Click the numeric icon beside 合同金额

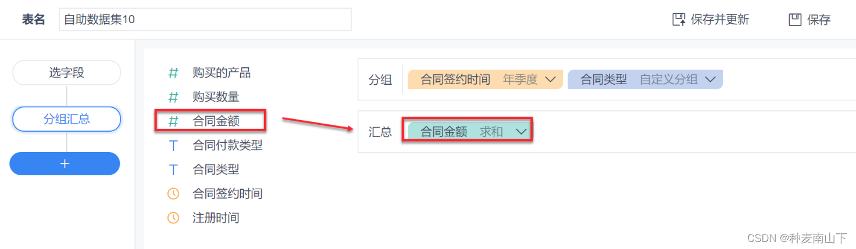tap(173, 121)
